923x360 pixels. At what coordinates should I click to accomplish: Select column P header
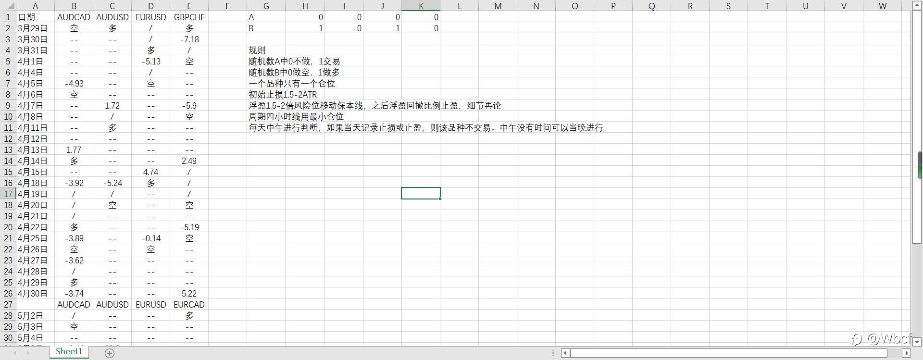[x=613, y=6]
